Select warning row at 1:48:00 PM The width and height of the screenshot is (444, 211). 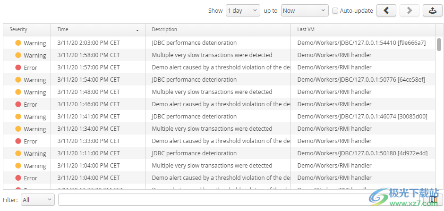point(219,92)
